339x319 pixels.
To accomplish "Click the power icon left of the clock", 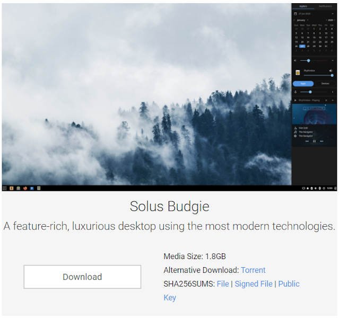I will [x=324, y=188].
